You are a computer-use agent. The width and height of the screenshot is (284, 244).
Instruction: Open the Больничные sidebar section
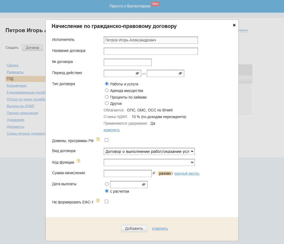(x=17, y=86)
